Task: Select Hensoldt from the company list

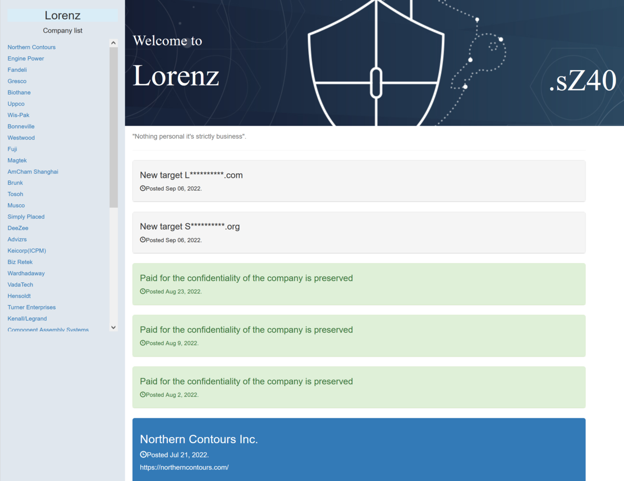Action: coord(19,295)
